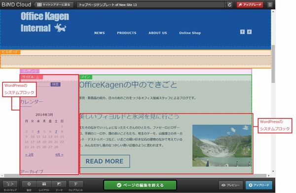Select the メイン area label
The width and height of the screenshot is (296, 193).
tap(86, 77)
